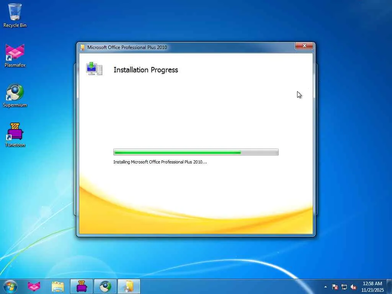The width and height of the screenshot is (392, 294).
Task: Click the installer computer download icon
Action: click(x=94, y=69)
